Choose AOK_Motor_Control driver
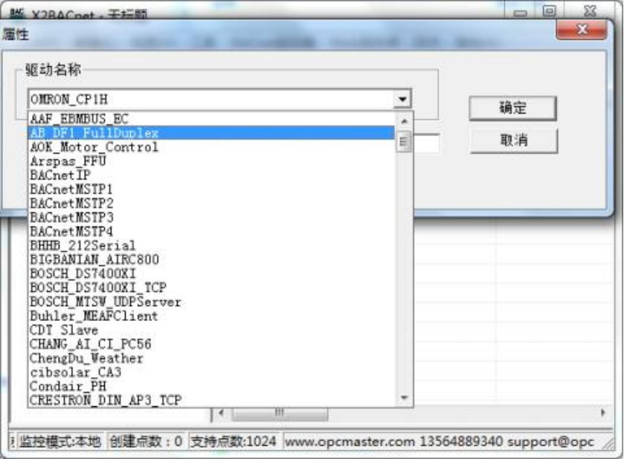This screenshot has width=624, height=459. (x=211, y=147)
